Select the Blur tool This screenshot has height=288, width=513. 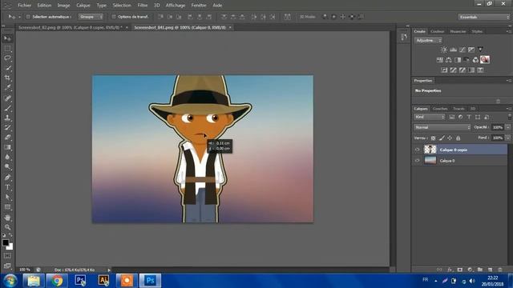(7, 157)
